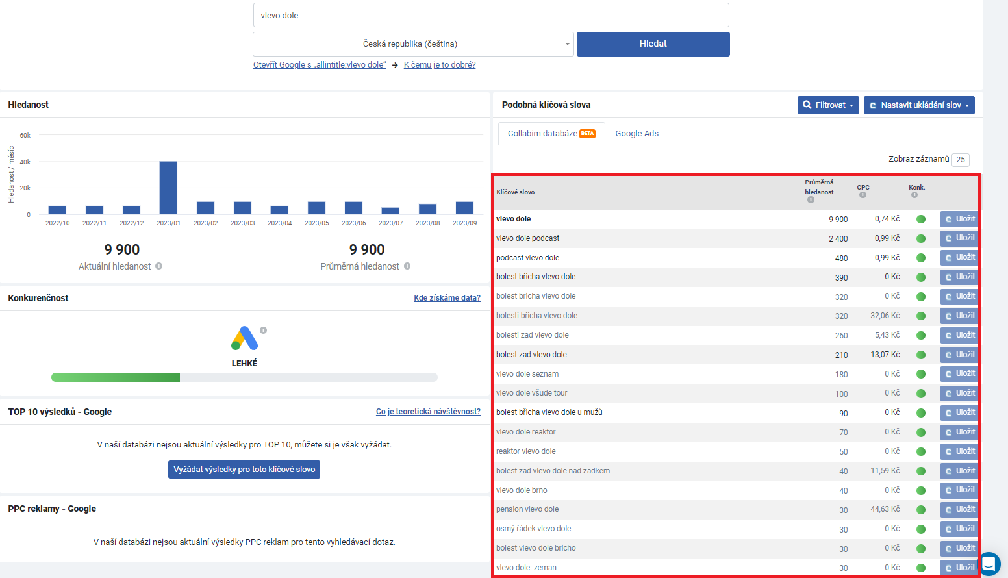Save keyword osmý řádek vlevo dole
Image resolution: width=1008 pixels, height=578 pixels.
(959, 529)
